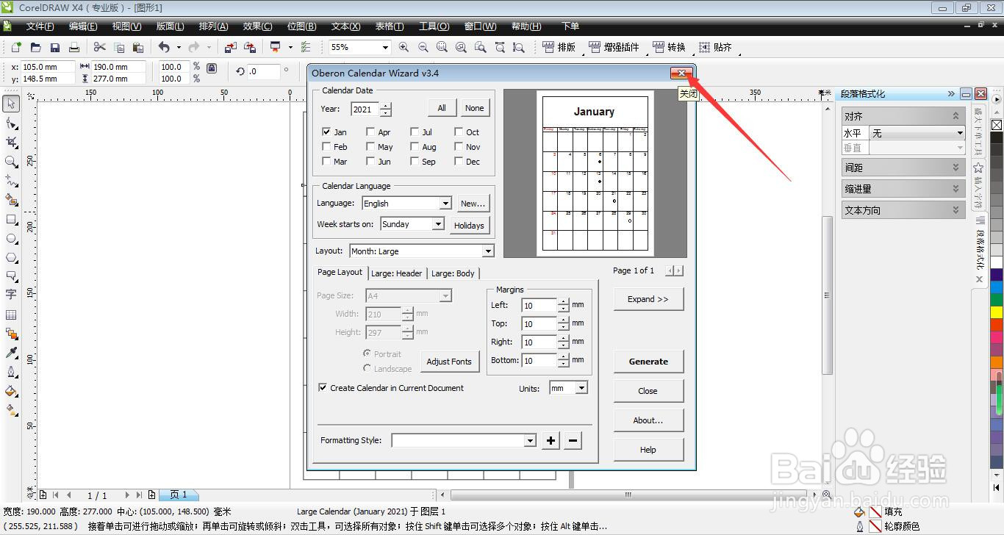This screenshot has height=535, width=1004.
Task: Switch to the Large: Header tab
Action: [x=396, y=273]
